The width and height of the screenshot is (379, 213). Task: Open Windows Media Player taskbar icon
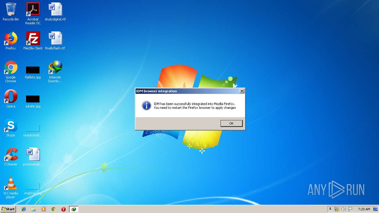[x=44, y=209]
